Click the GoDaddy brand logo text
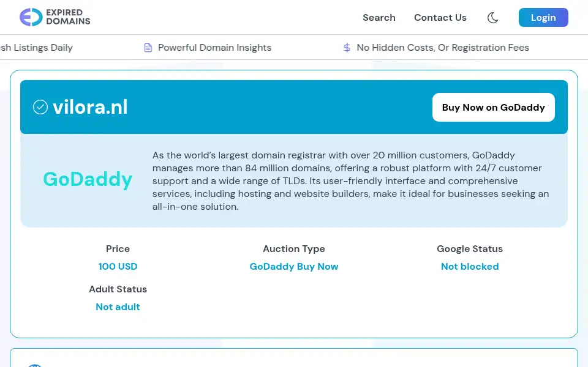 88,179
